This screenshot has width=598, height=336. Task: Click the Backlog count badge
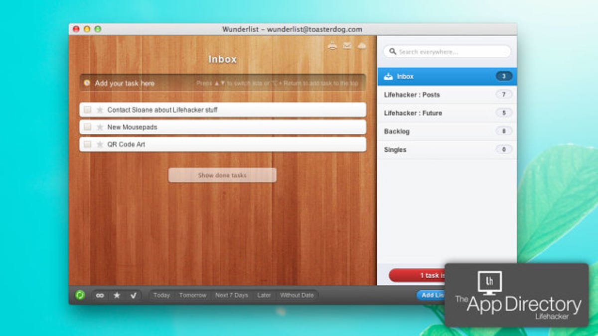tap(504, 131)
